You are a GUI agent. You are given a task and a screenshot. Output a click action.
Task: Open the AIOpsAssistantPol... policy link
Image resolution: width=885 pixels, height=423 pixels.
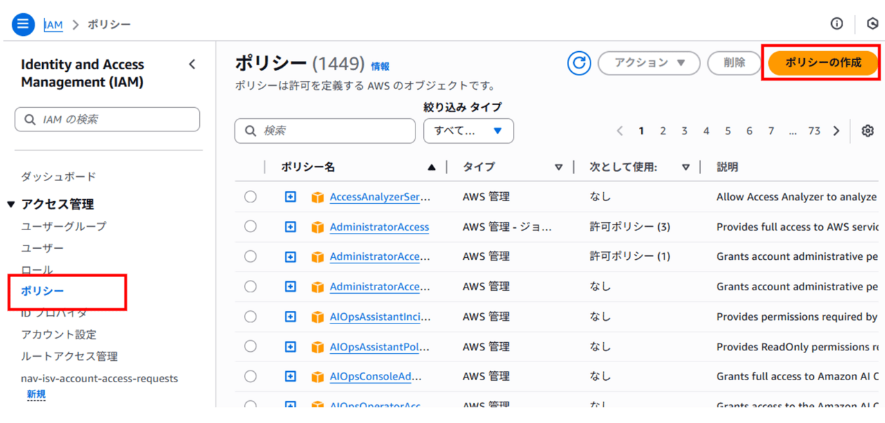click(380, 347)
